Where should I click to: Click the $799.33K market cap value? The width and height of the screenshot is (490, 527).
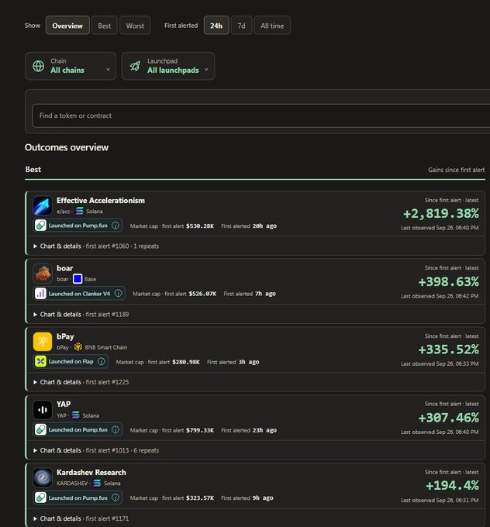pyautogui.click(x=200, y=430)
